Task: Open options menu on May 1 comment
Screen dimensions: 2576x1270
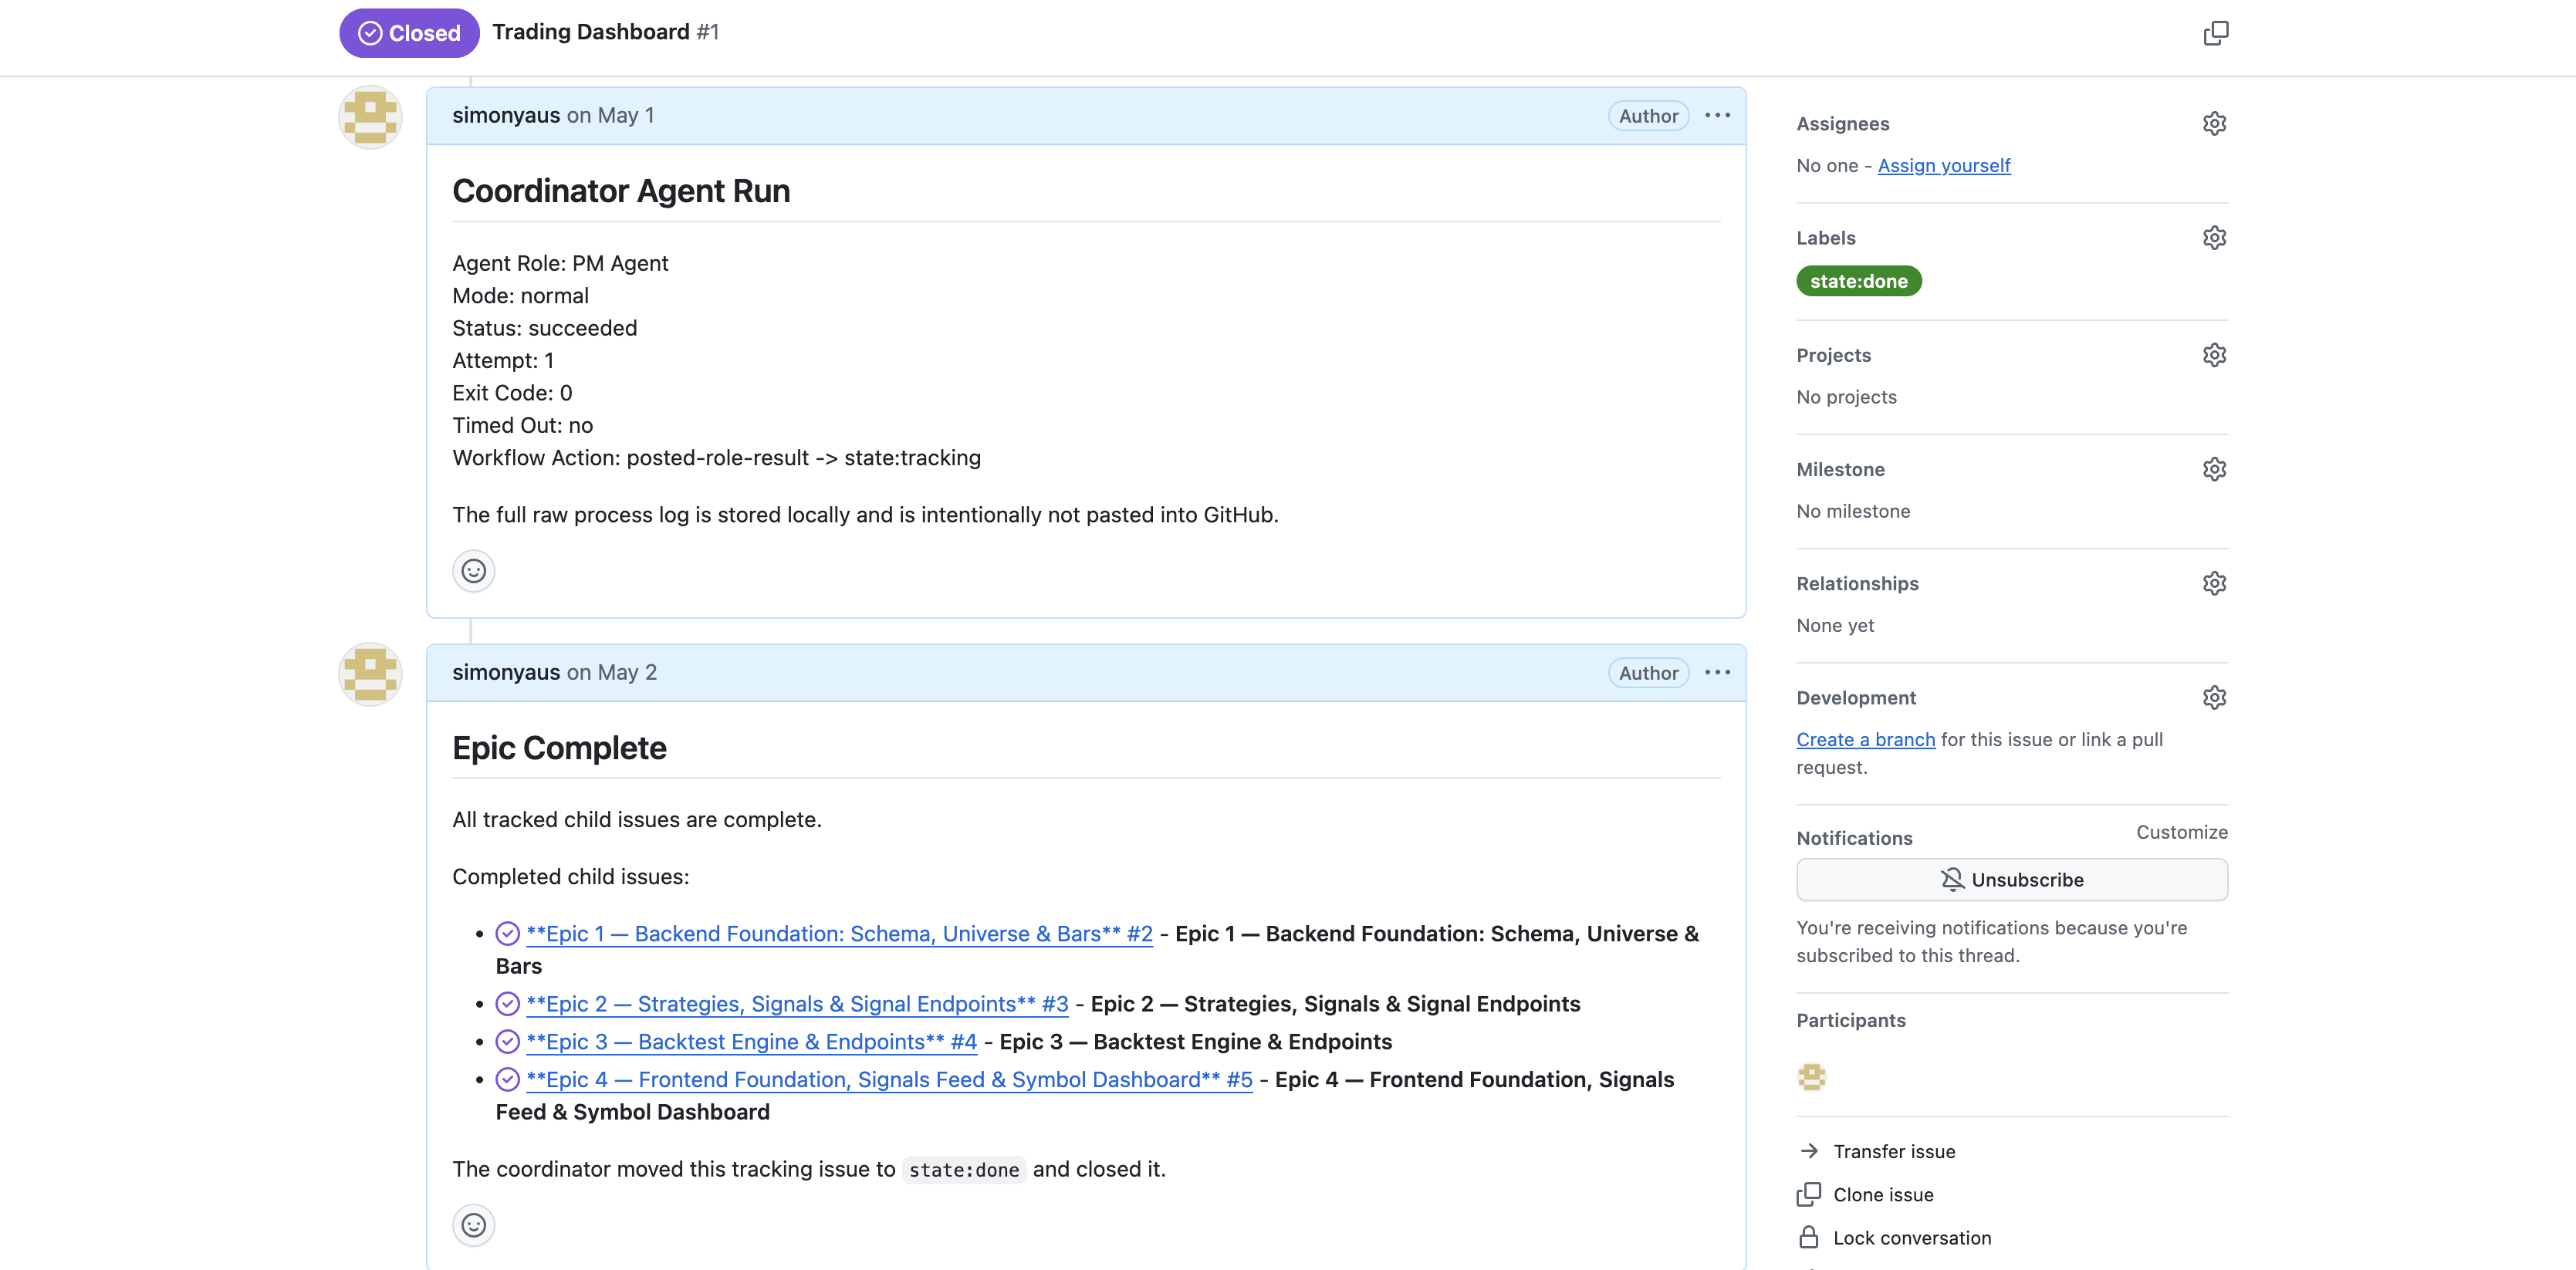Action: click(1717, 115)
